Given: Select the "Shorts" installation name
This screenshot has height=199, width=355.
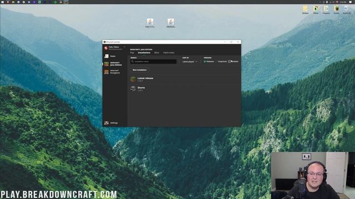Looking at the screenshot, I should pyautogui.click(x=141, y=87).
